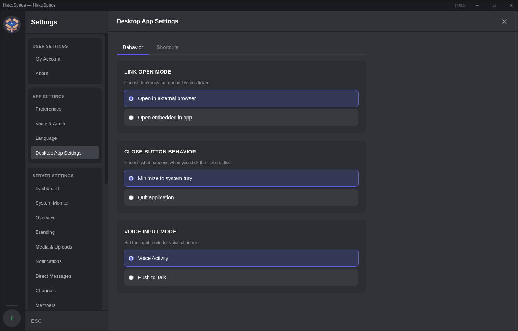Close the Desktop App Settings panel
This screenshot has width=518, height=331.
tap(504, 21)
